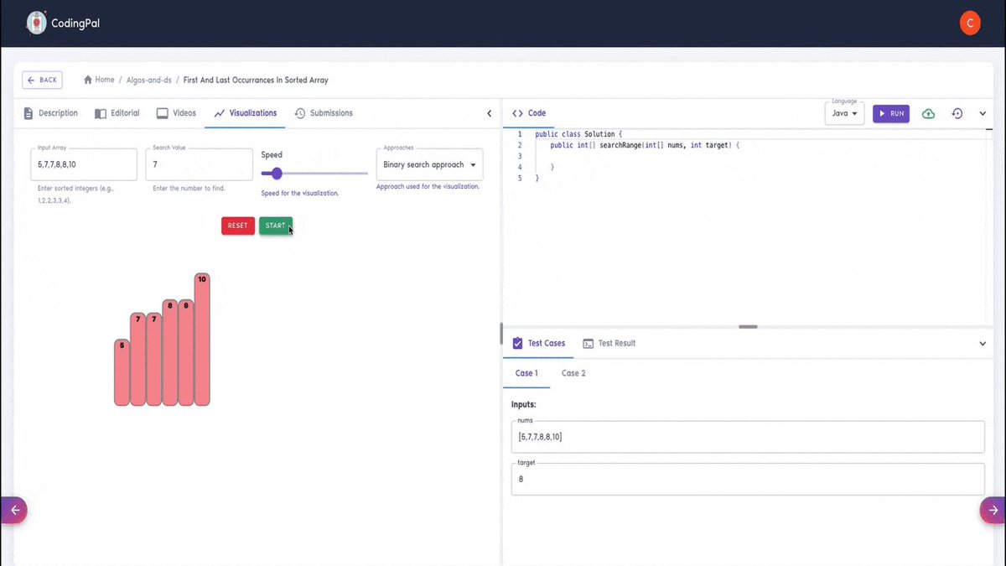Switch to the Videos tab

[x=176, y=113]
